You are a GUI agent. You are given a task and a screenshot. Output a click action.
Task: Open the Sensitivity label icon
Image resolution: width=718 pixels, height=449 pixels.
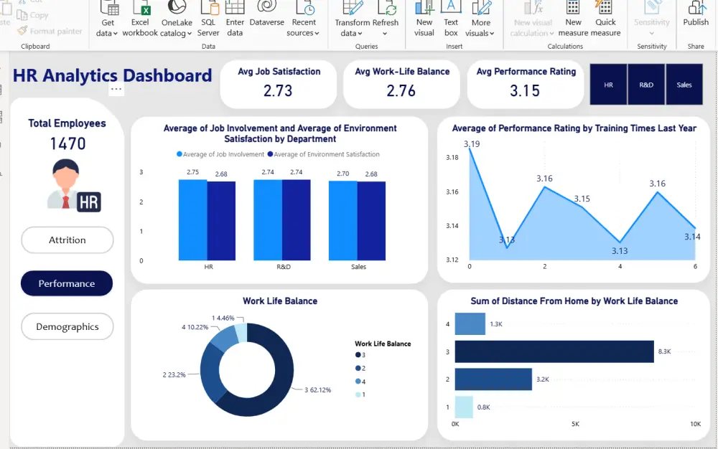(x=652, y=7)
